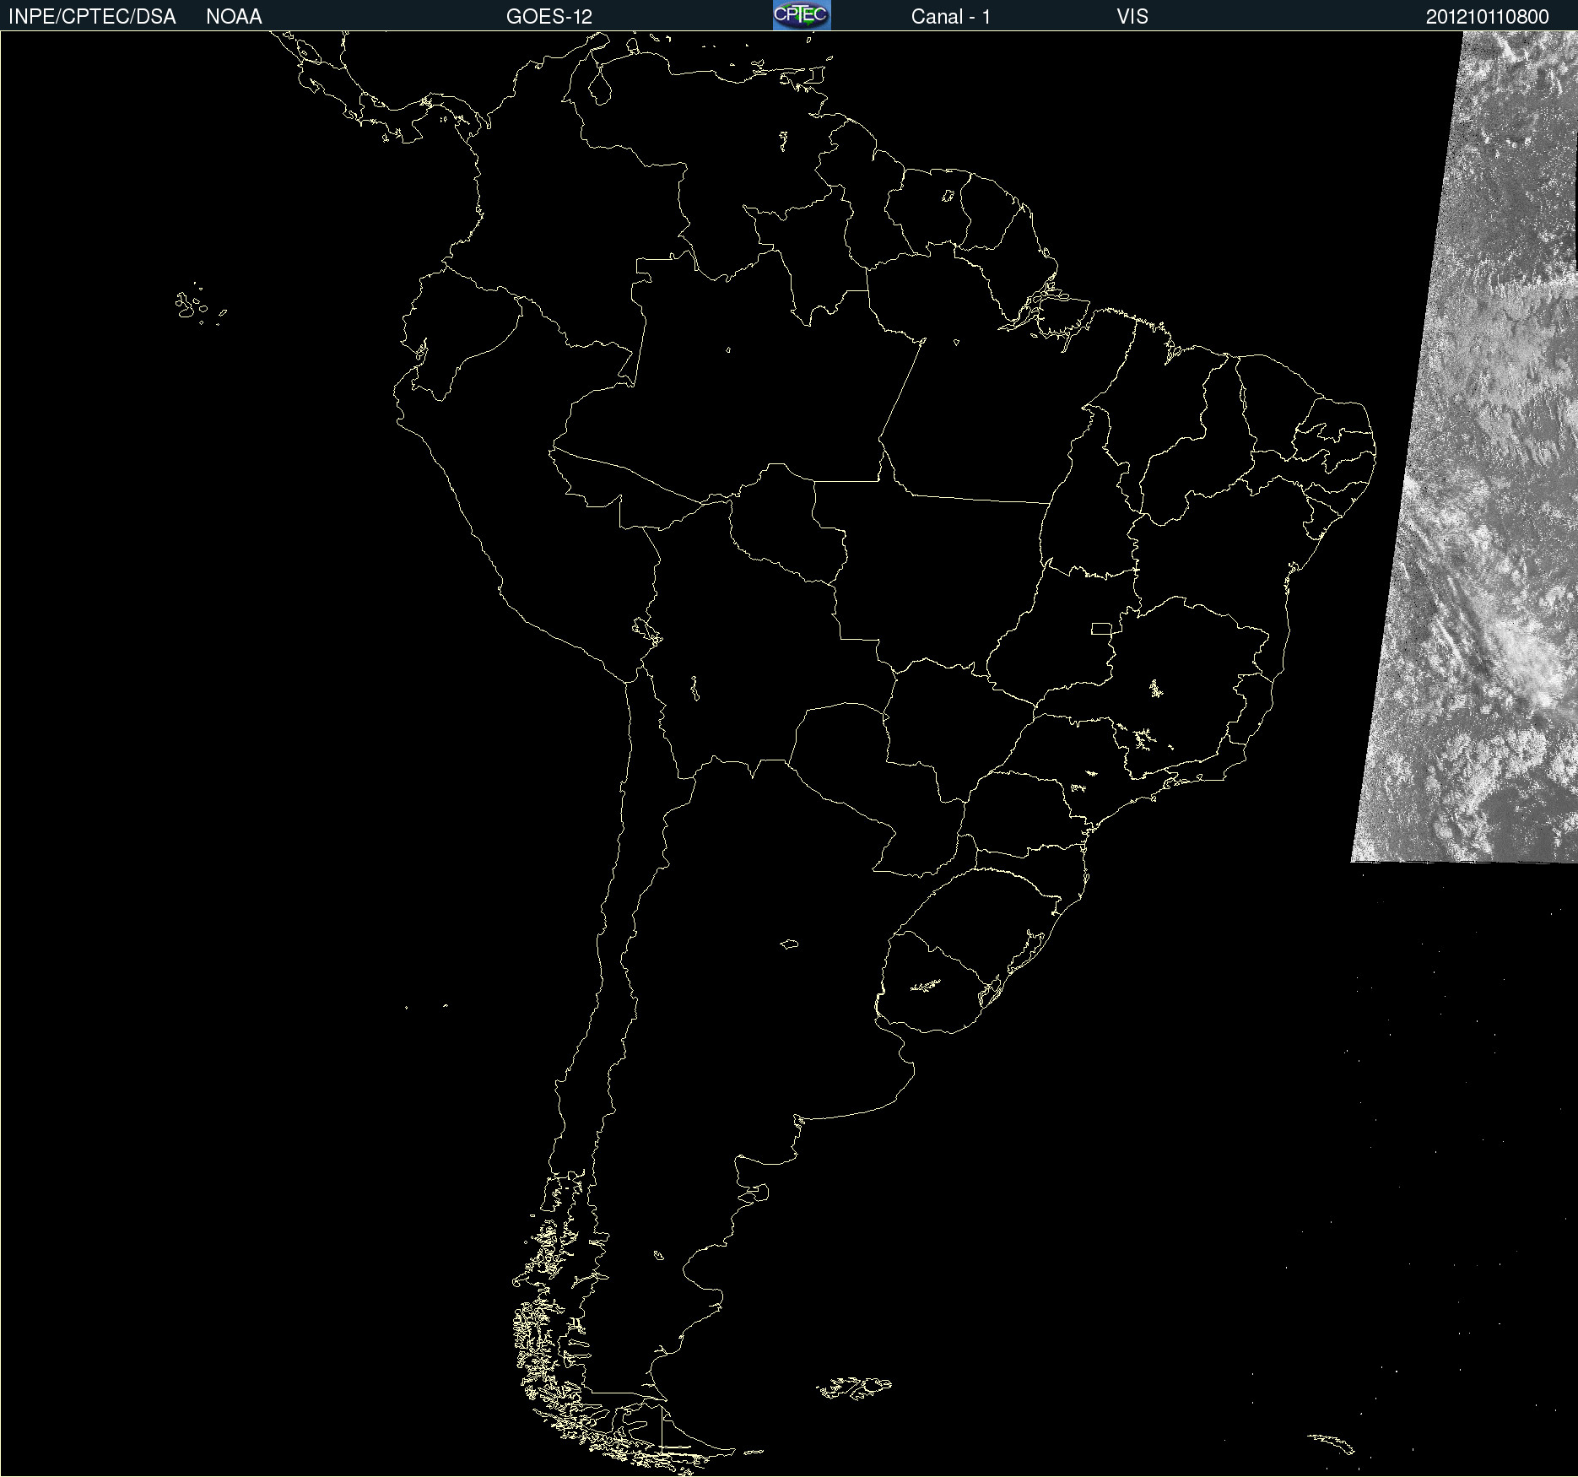Select the NOAA label in header
Screen dimensions: 1578x1477
point(234,17)
